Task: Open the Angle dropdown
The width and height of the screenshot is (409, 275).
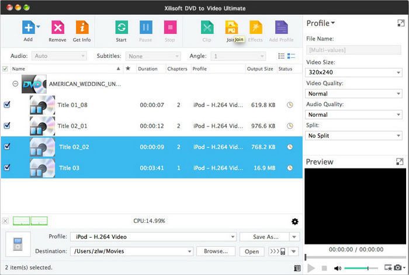Action: pos(238,56)
